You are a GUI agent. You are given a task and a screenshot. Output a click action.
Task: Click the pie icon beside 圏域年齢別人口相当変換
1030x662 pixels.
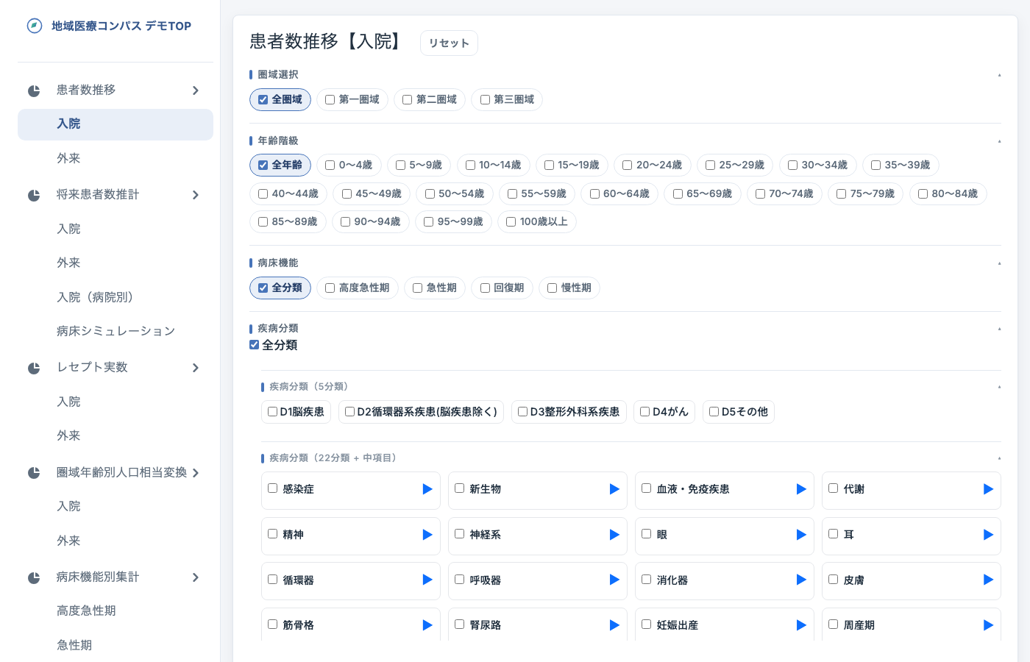pos(34,473)
